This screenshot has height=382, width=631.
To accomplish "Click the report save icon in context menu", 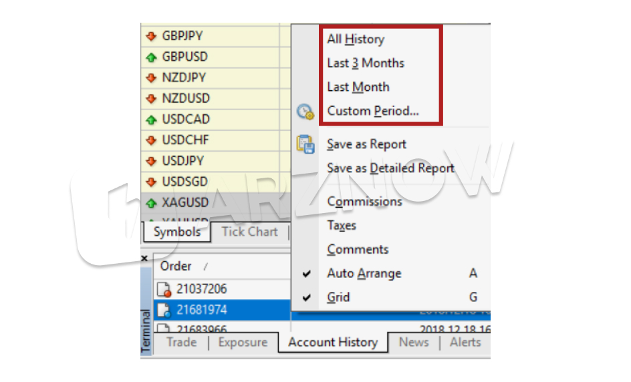I will coord(305,144).
